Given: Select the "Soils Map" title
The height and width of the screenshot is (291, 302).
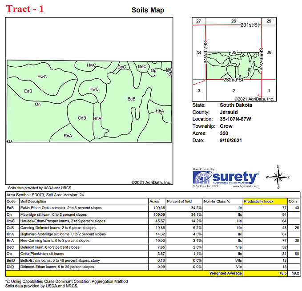Looking at the screenshot, I should click(x=148, y=10).
